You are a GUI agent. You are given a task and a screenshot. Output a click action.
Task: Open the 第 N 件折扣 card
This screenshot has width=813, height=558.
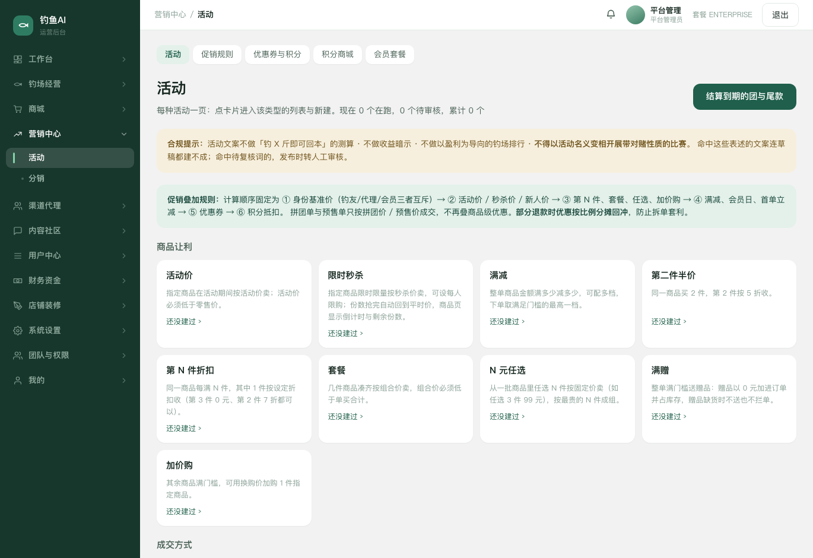234,399
